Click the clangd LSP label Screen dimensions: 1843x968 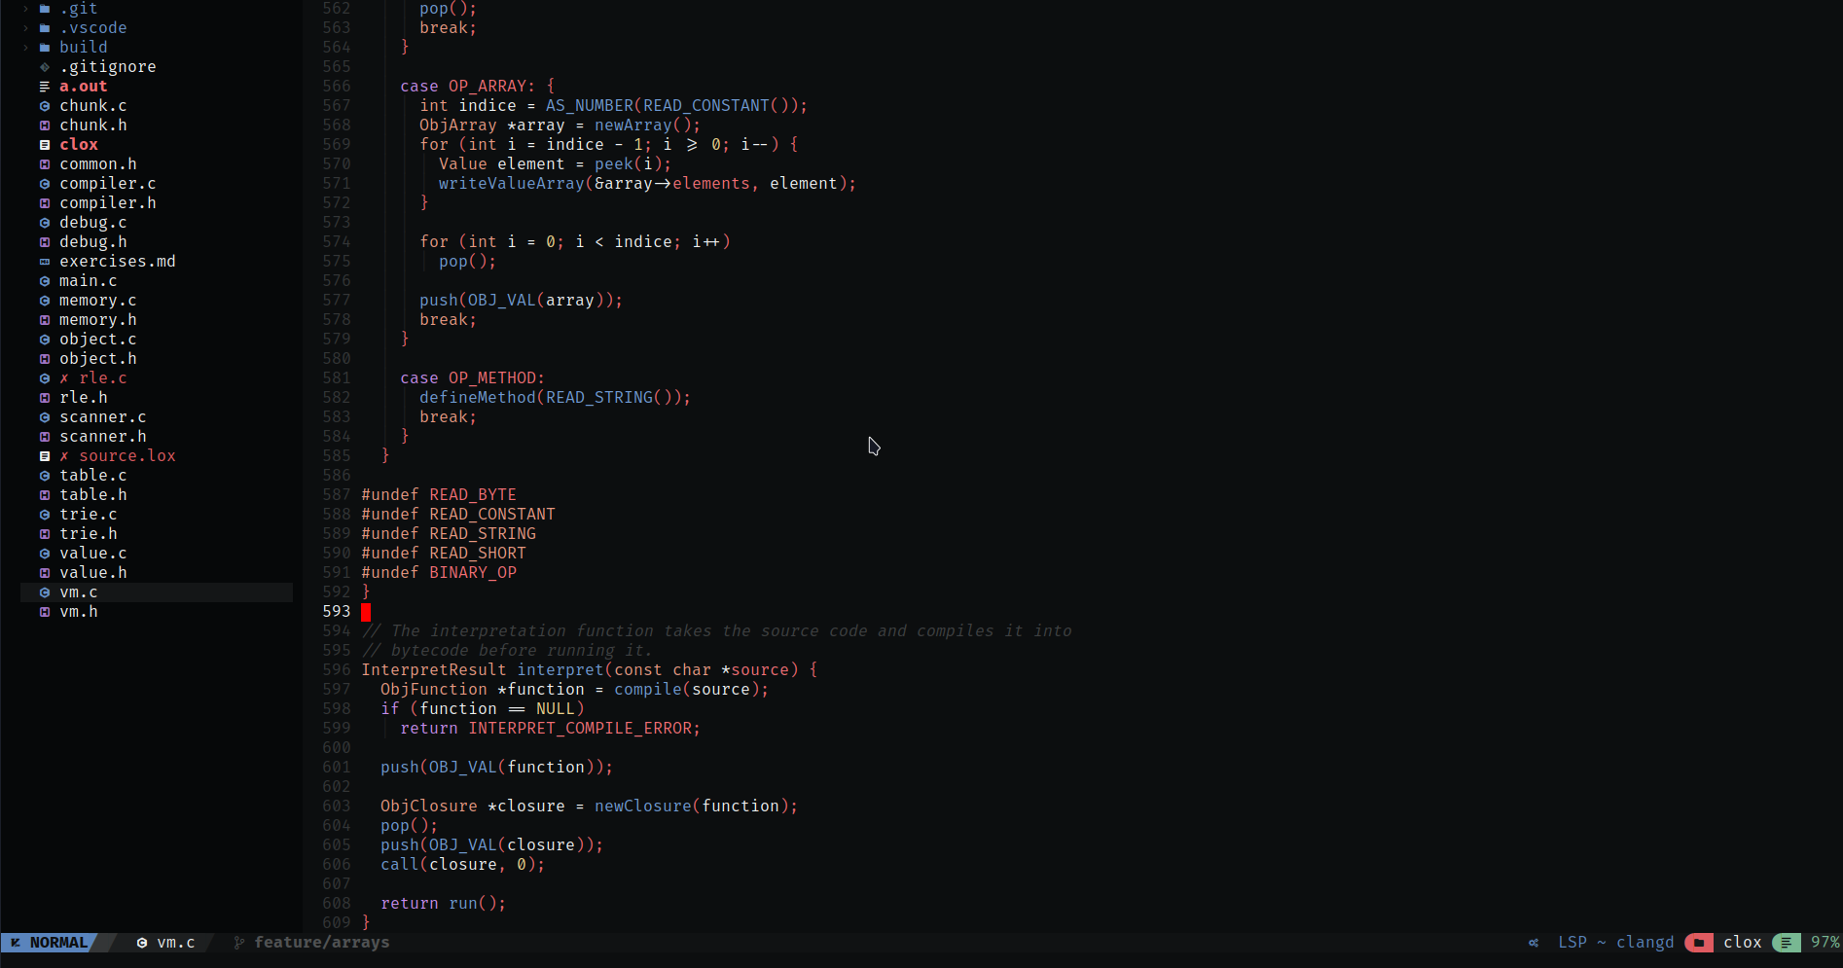coord(1644,943)
